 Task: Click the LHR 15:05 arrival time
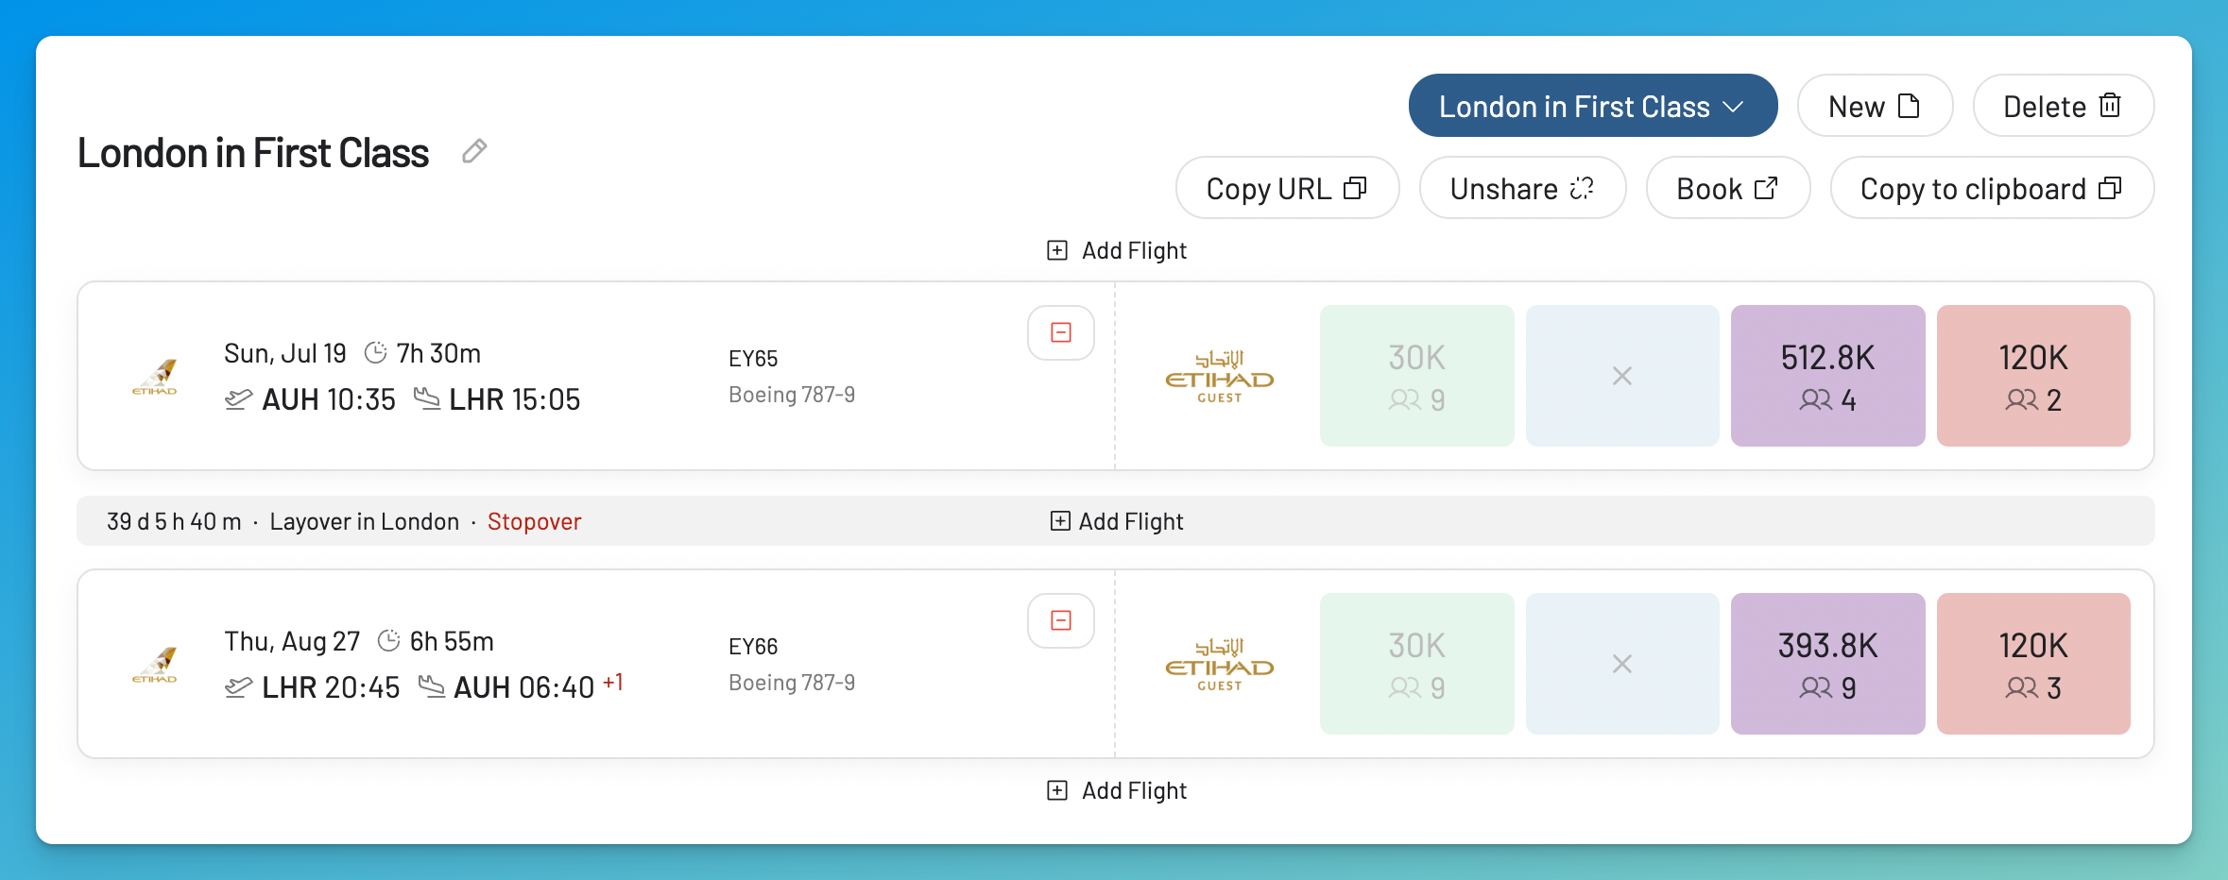pos(514,399)
